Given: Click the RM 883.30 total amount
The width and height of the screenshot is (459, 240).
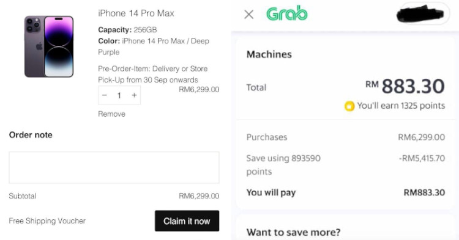Looking at the screenshot, I should click(405, 87).
